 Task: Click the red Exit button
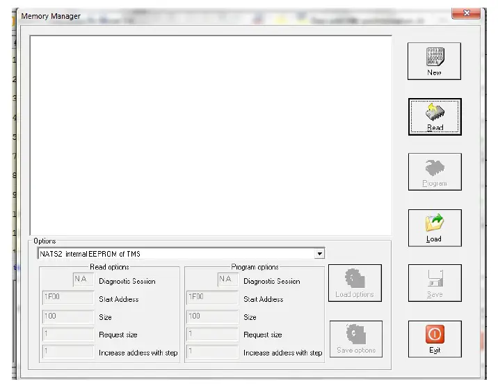tap(435, 339)
